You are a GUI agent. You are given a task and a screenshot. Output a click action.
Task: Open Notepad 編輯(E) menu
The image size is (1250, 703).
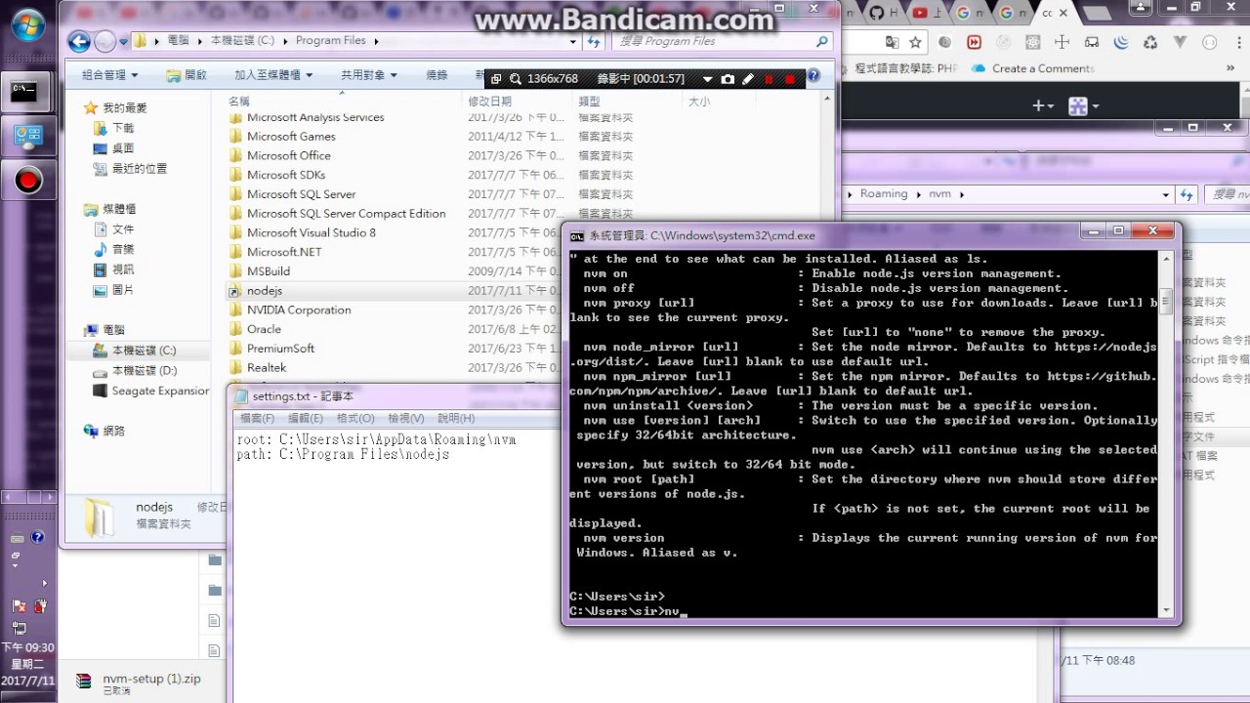[x=305, y=418]
